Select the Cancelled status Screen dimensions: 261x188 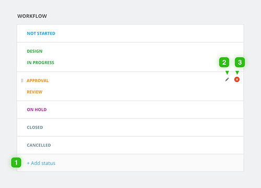coord(39,145)
